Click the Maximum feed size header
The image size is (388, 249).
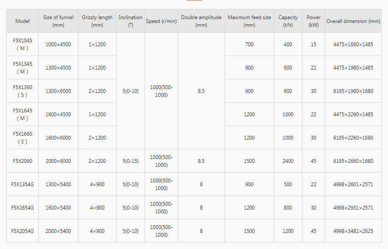click(x=249, y=21)
